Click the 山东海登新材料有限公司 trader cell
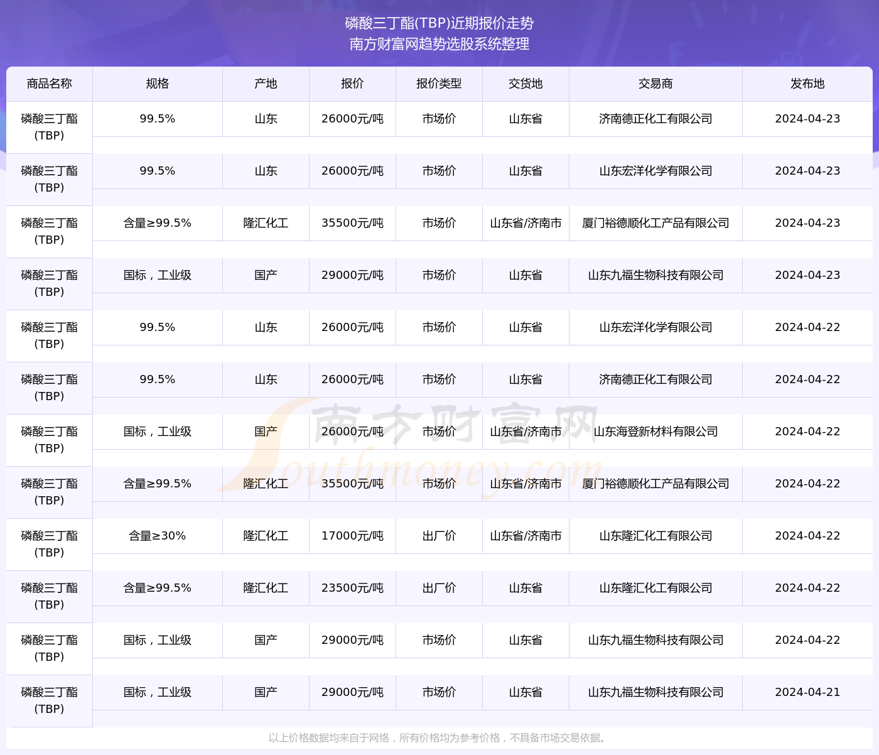The image size is (879, 755). 655,432
